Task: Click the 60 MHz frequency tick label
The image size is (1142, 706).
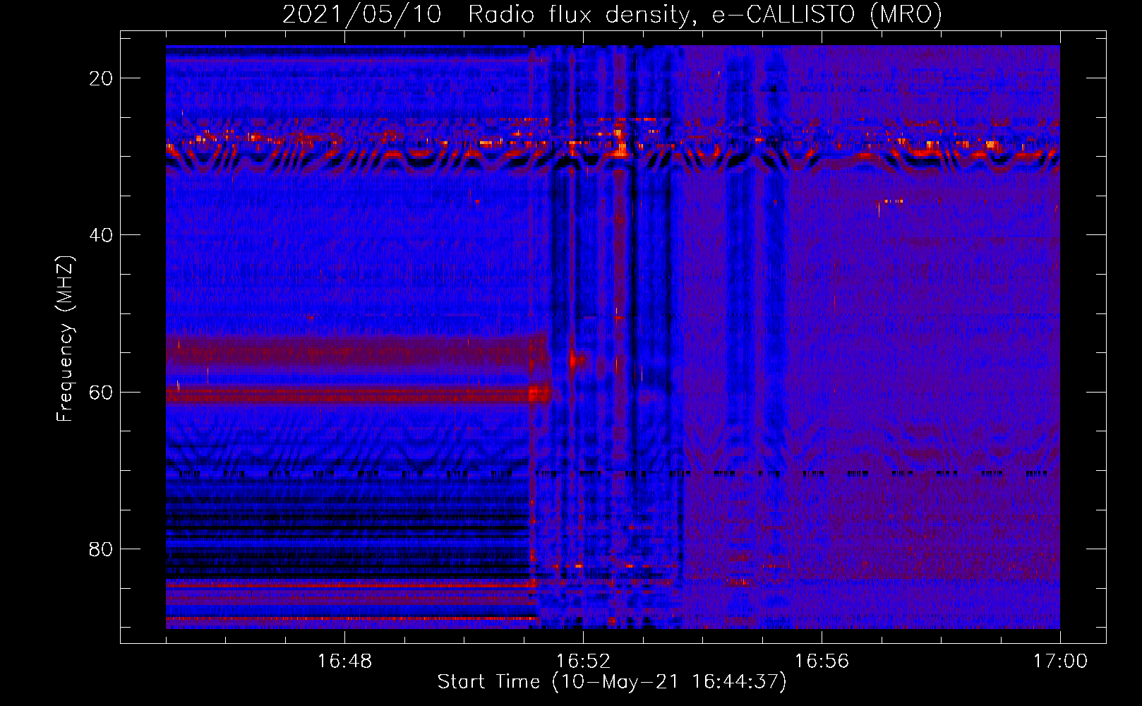Action: tap(101, 392)
